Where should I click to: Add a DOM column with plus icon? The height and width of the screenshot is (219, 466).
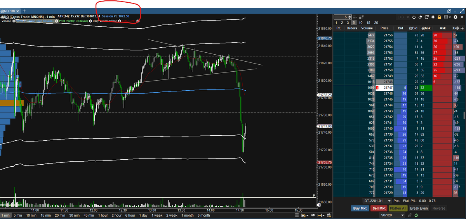click(x=462, y=28)
